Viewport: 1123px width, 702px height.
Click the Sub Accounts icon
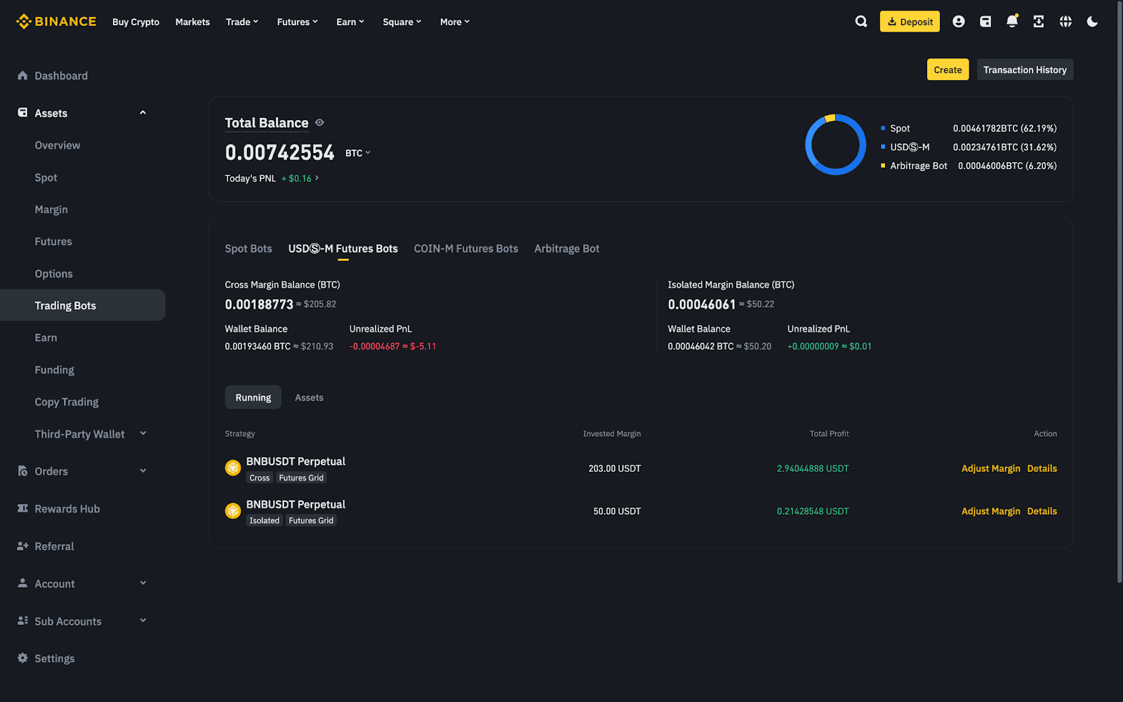(x=22, y=621)
